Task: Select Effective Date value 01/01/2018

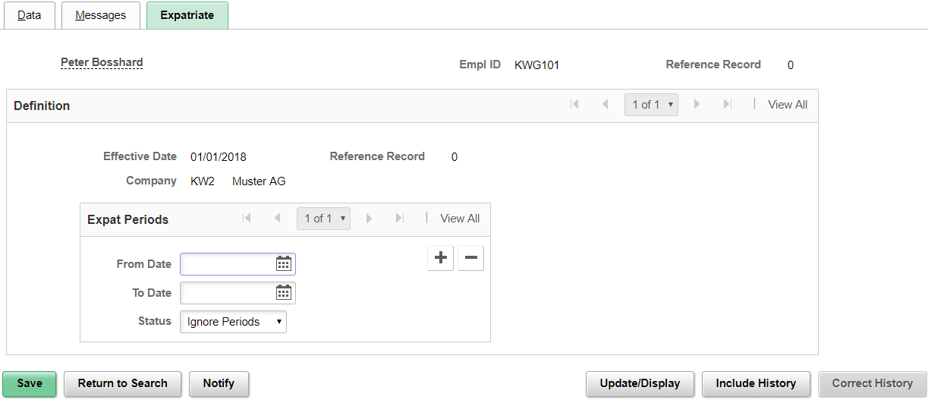Action: tap(219, 157)
